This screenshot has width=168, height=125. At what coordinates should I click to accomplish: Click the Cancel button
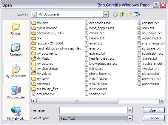(x=154, y=118)
